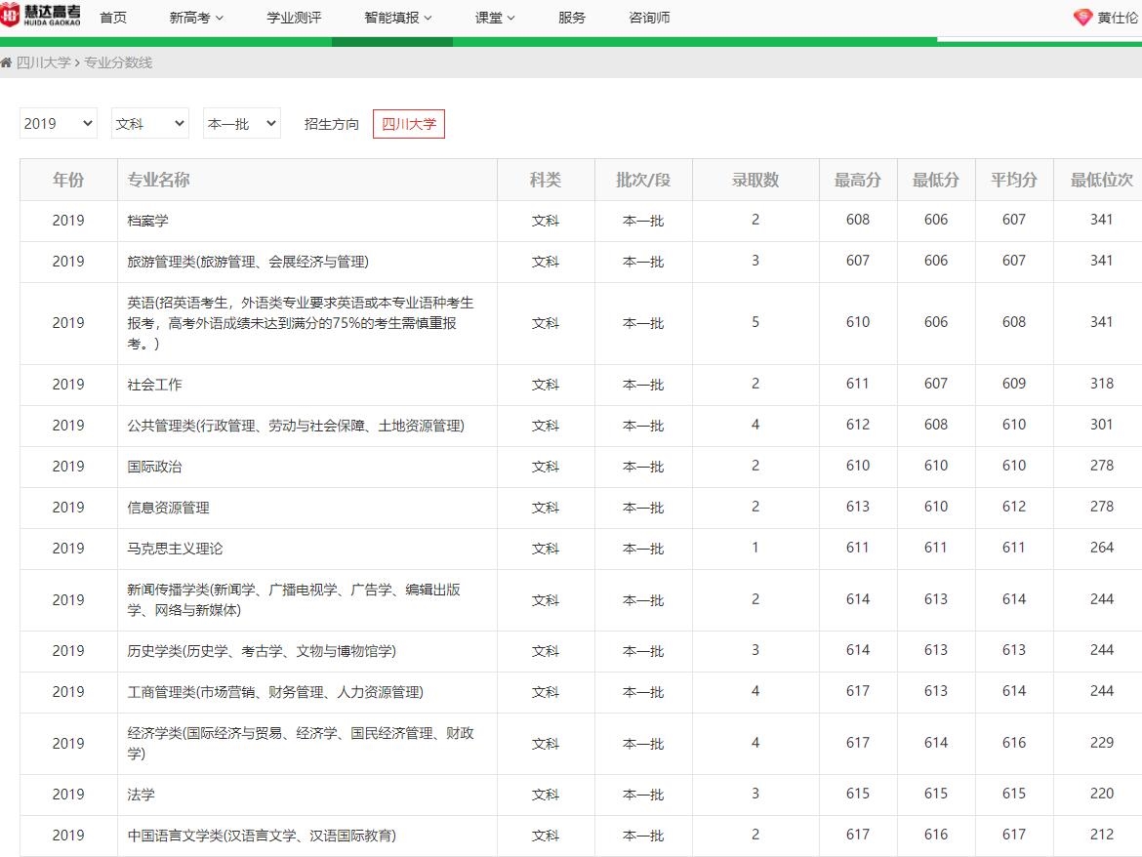Click rank 318 in 社会工作 row
This screenshot has width=1142, height=857.
1101,384
